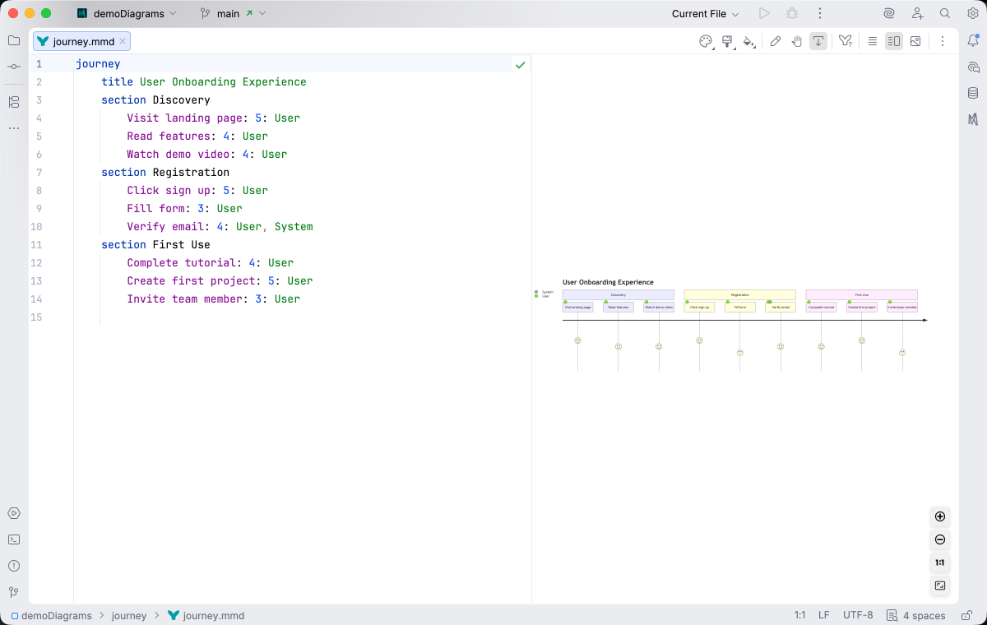Screen dimensions: 987x625
Task: Click the 'title' keyword on line 2
Action: [x=118, y=82]
